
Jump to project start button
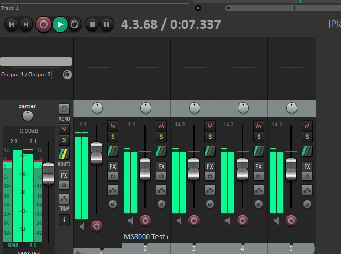click(11, 24)
